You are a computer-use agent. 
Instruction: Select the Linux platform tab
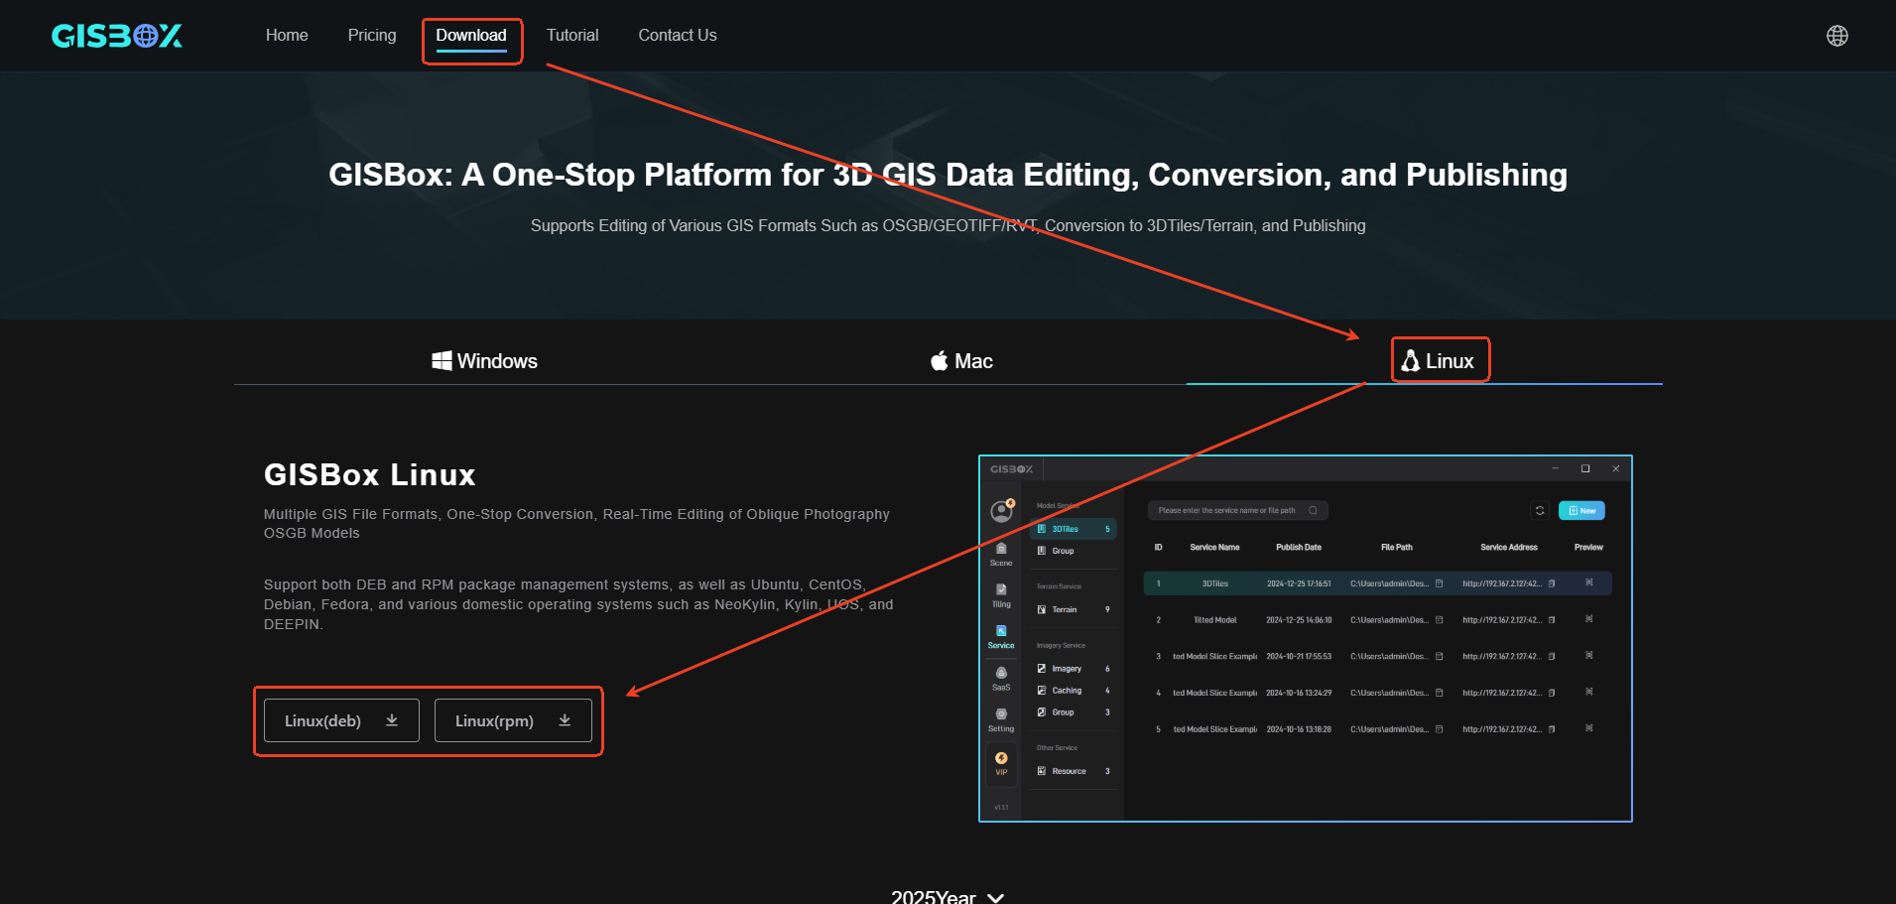pos(1439,361)
